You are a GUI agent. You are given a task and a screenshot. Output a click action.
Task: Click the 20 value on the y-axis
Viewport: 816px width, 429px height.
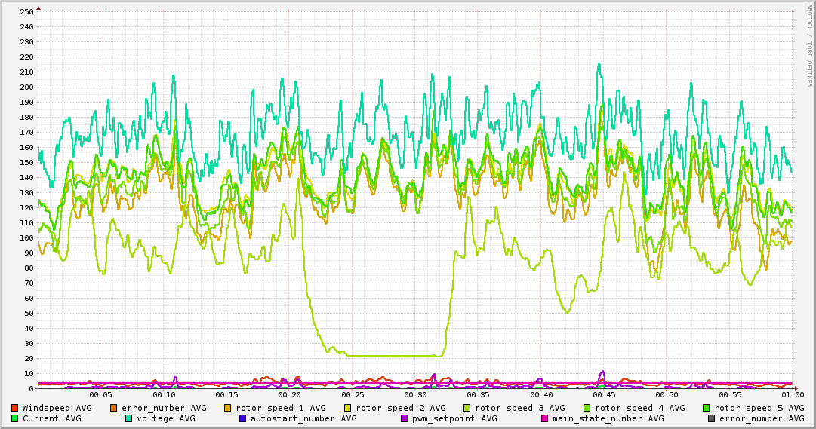tap(29, 358)
